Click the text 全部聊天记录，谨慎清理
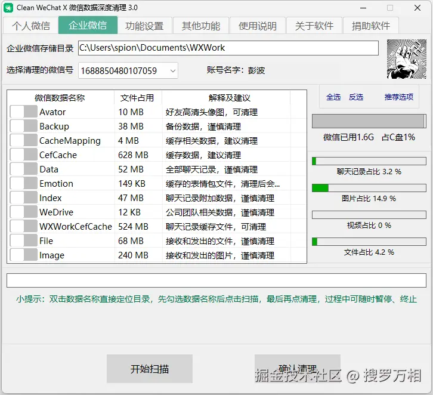The width and height of the screenshot is (433, 395). [212, 169]
